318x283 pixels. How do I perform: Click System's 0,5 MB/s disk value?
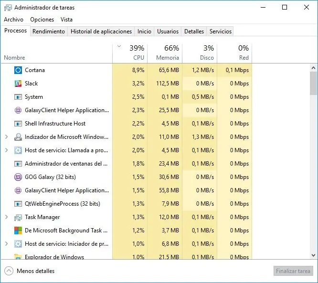(203, 97)
